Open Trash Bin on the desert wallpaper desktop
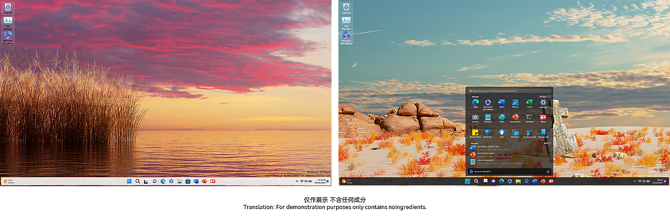The width and height of the screenshot is (670, 219). click(346, 8)
